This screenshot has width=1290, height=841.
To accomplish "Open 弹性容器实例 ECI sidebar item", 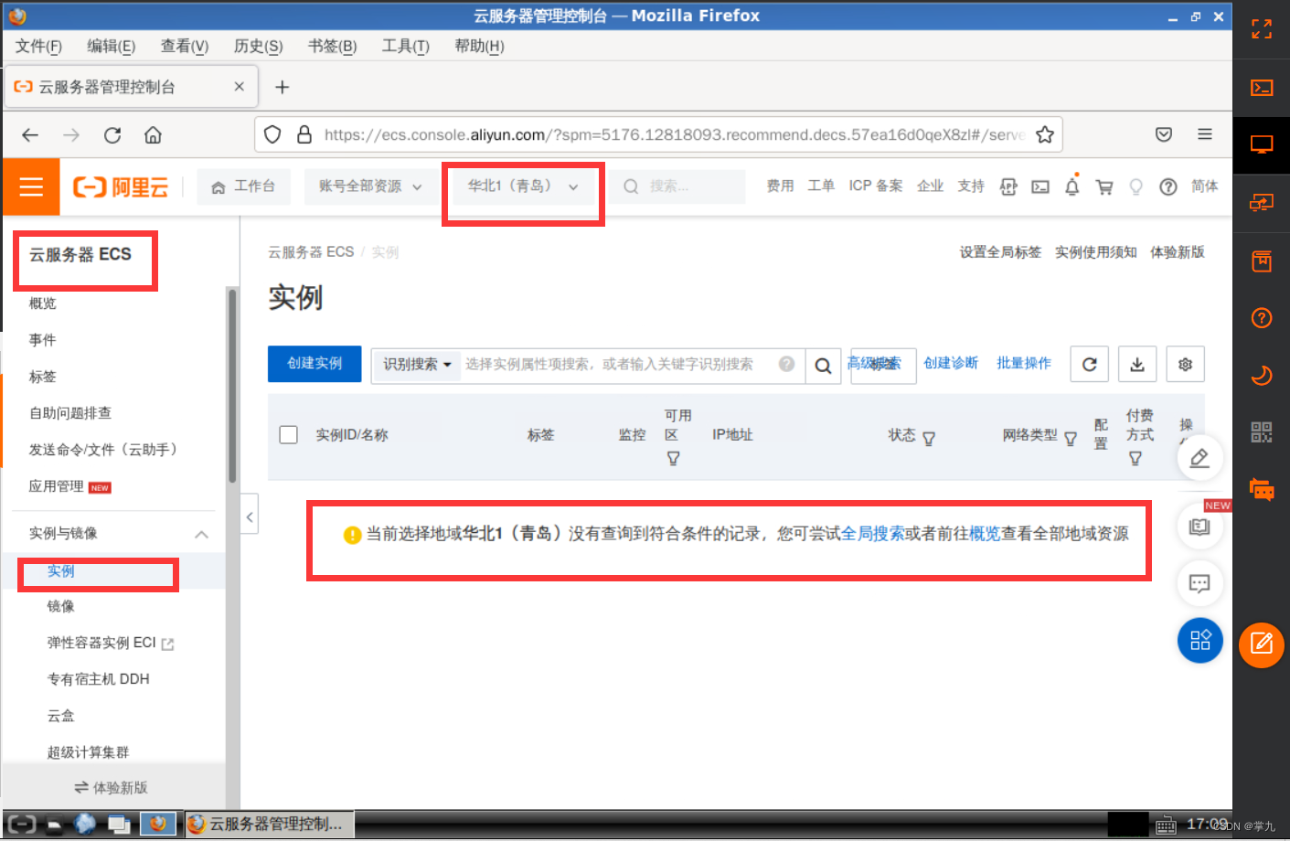I will coord(111,643).
